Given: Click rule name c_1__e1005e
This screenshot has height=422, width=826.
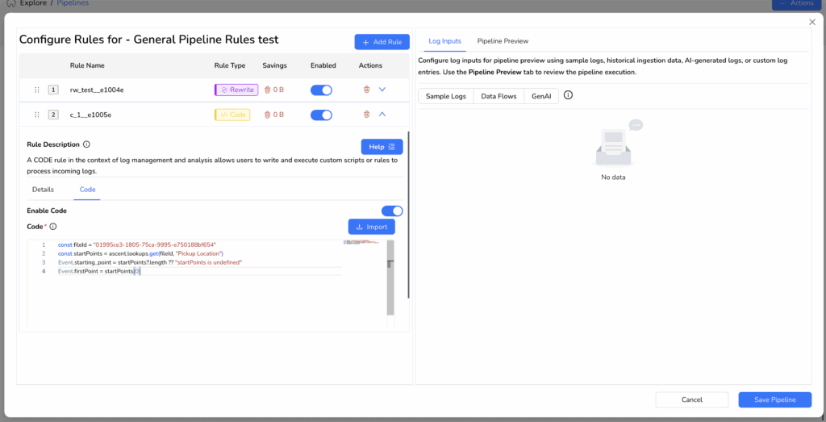Looking at the screenshot, I should pyautogui.click(x=90, y=115).
